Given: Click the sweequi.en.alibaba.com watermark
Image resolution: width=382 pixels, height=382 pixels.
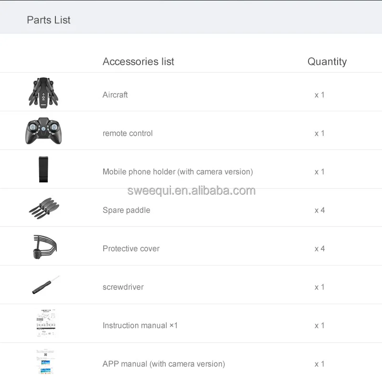Looking at the screenshot, I should point(191,191).
